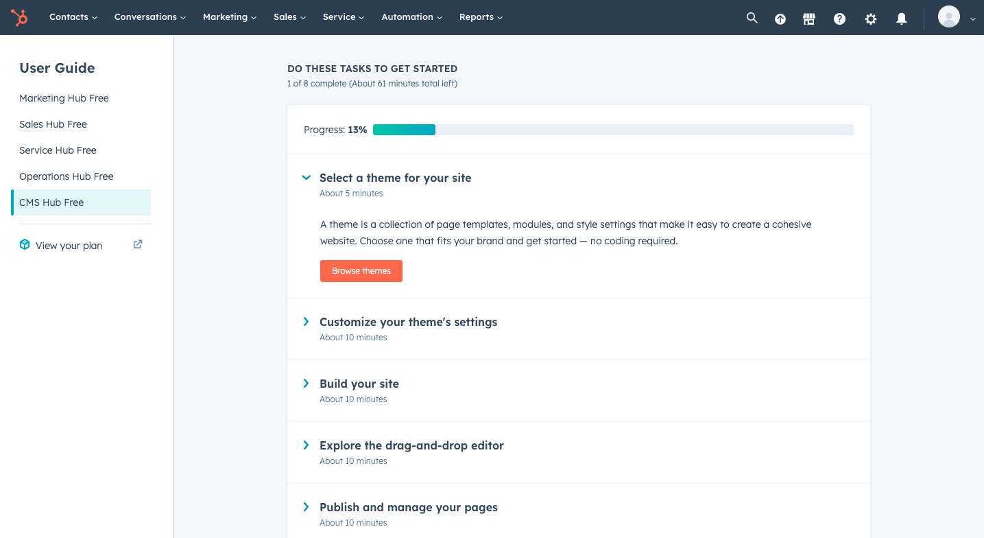Click the cube icon beside View your plan
This screenshot has width=984, height=538.
coord(25,244)
